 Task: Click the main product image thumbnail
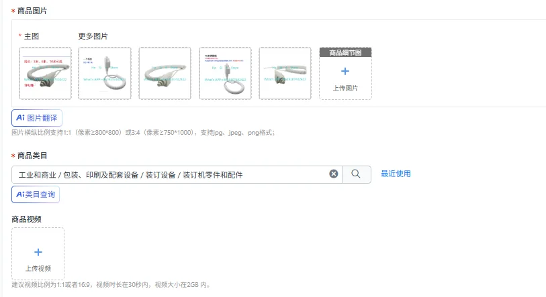[45, 73]
